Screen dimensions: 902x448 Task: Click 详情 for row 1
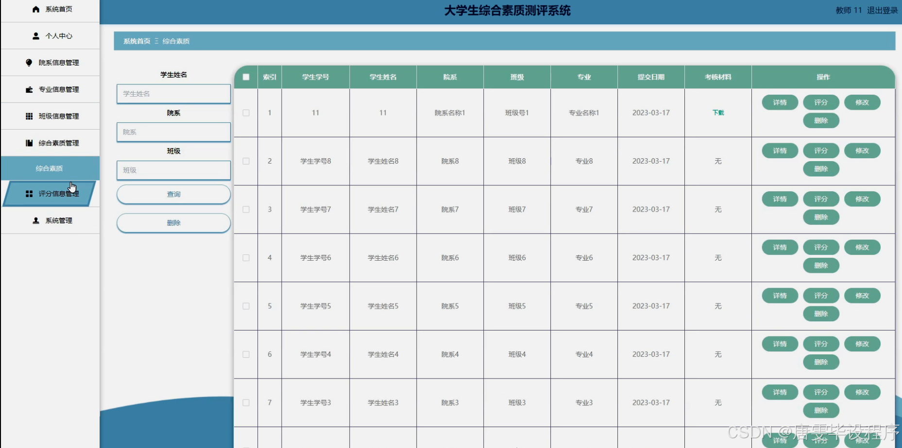click(x=780, y=102)
